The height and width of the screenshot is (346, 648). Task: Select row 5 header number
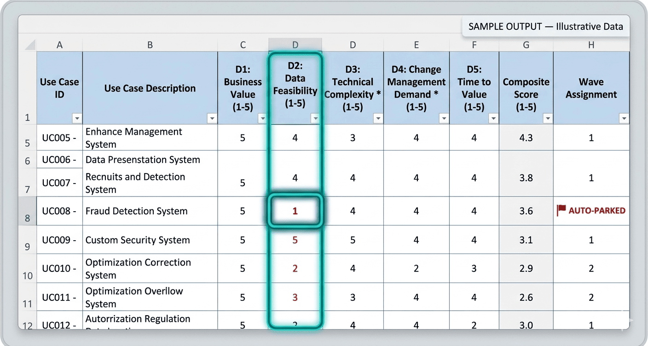click(x=27, y=138)
